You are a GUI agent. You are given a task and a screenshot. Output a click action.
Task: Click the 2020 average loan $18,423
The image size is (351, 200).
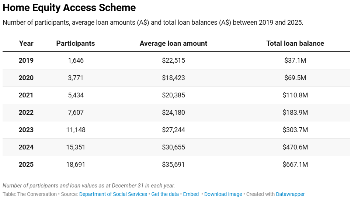point(173,78)
